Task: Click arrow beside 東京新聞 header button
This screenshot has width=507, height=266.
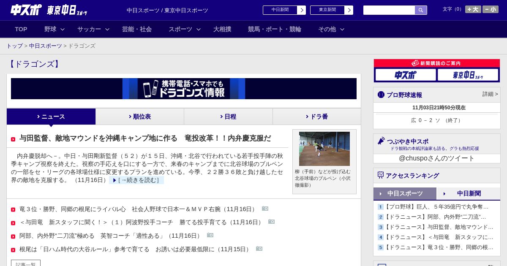Action: pos(349,10)
